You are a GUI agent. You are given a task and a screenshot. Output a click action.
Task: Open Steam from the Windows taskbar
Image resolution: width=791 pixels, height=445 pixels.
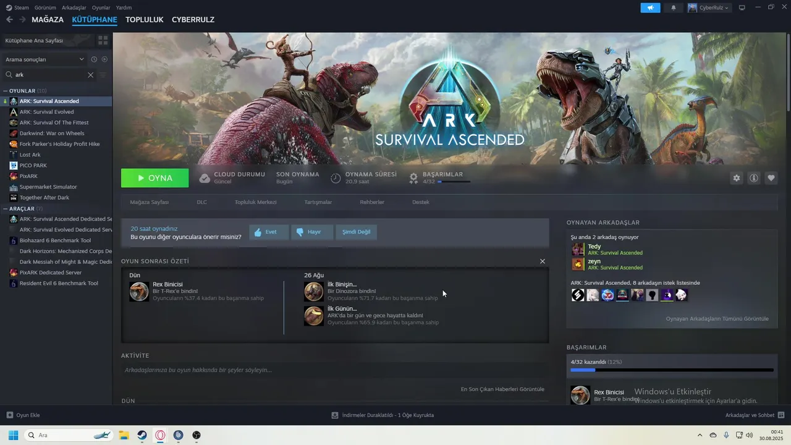[x=142, y=435]
